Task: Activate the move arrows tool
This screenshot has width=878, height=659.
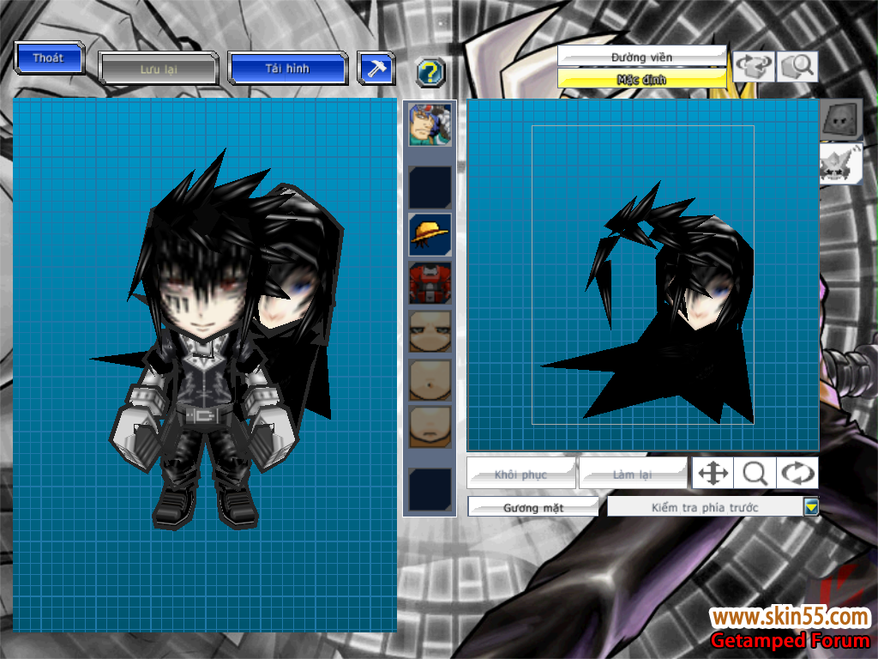Action: tap(713, 473)
